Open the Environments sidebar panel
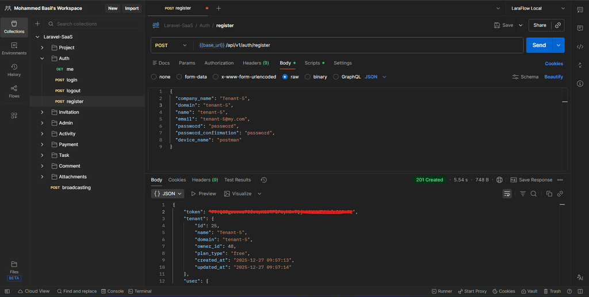This screenshot has height=297, width=589. 14,48
